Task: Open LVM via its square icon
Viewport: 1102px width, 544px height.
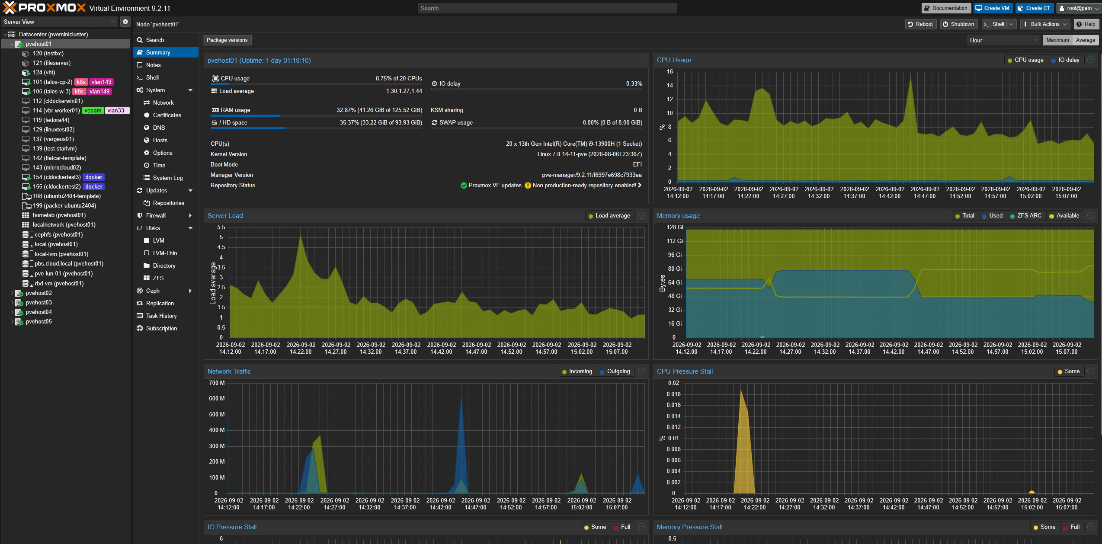Action: [x=147, y=240]
